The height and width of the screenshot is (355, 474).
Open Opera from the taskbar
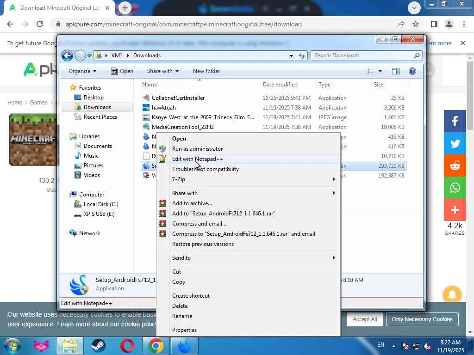click(127, 346)
